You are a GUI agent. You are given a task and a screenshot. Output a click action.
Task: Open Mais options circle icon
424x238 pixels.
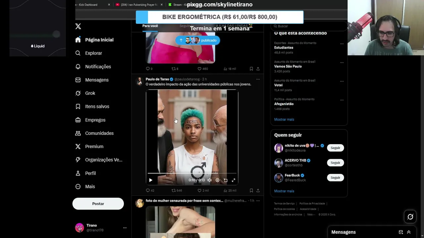(x=78, y=186)
